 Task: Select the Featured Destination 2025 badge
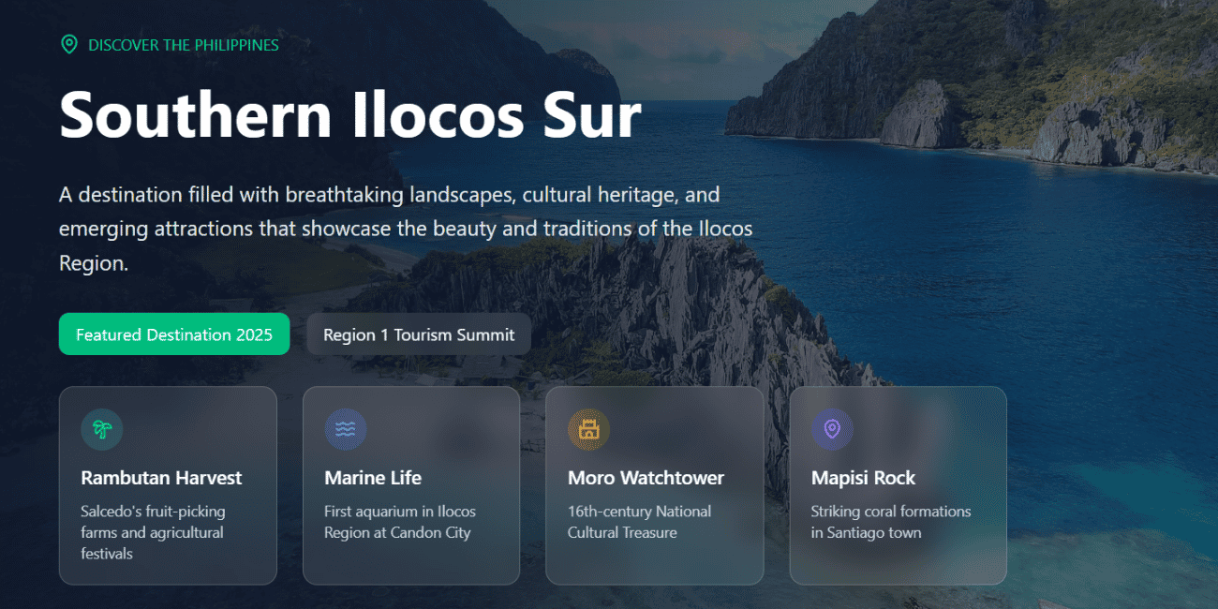click(174, 334)
